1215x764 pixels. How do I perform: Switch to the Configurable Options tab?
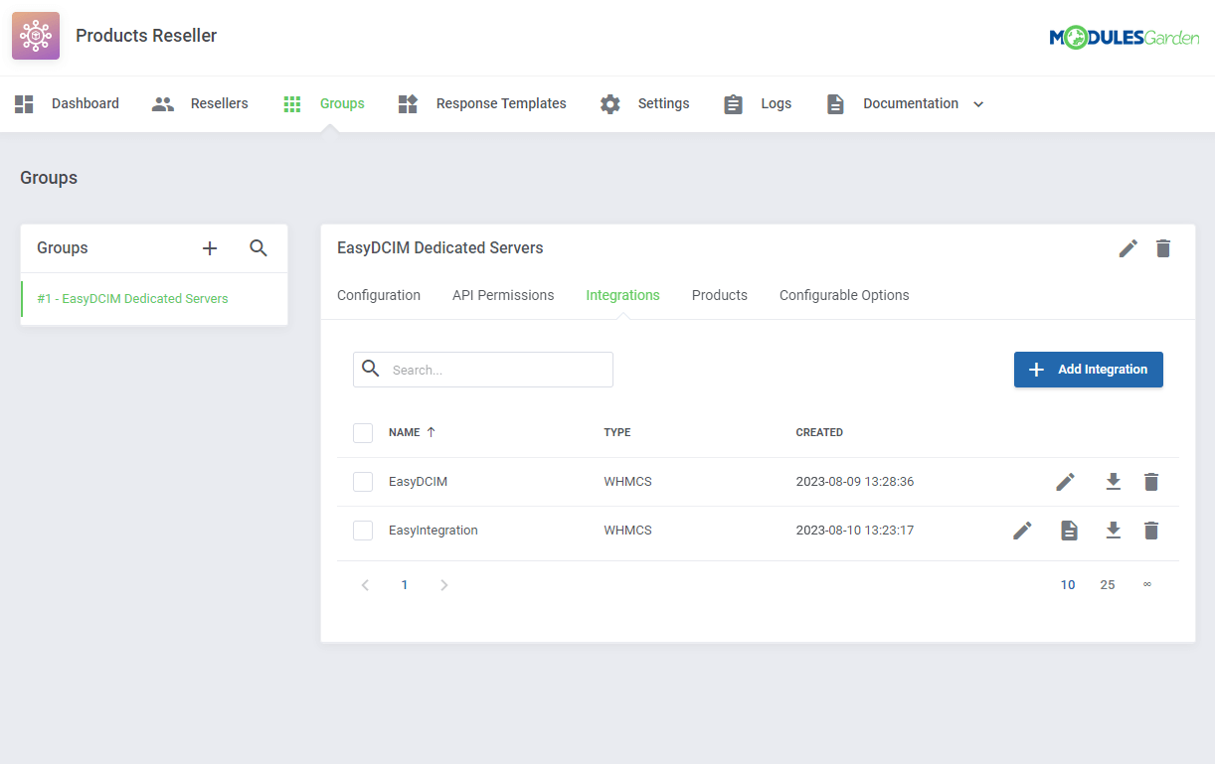[844, 295]
